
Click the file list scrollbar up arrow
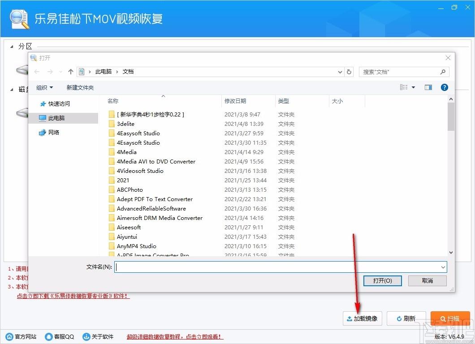coord(451,99)
